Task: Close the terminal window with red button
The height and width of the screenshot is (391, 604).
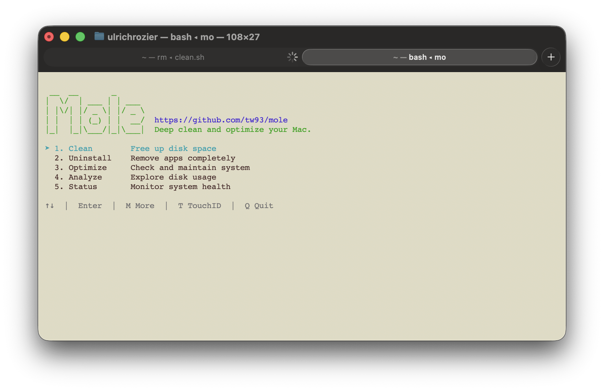Action: point(49,37)
